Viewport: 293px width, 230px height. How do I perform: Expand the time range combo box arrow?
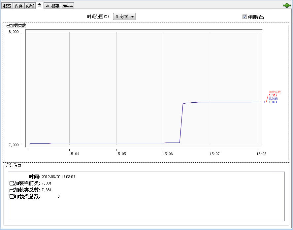pos(132,16)
